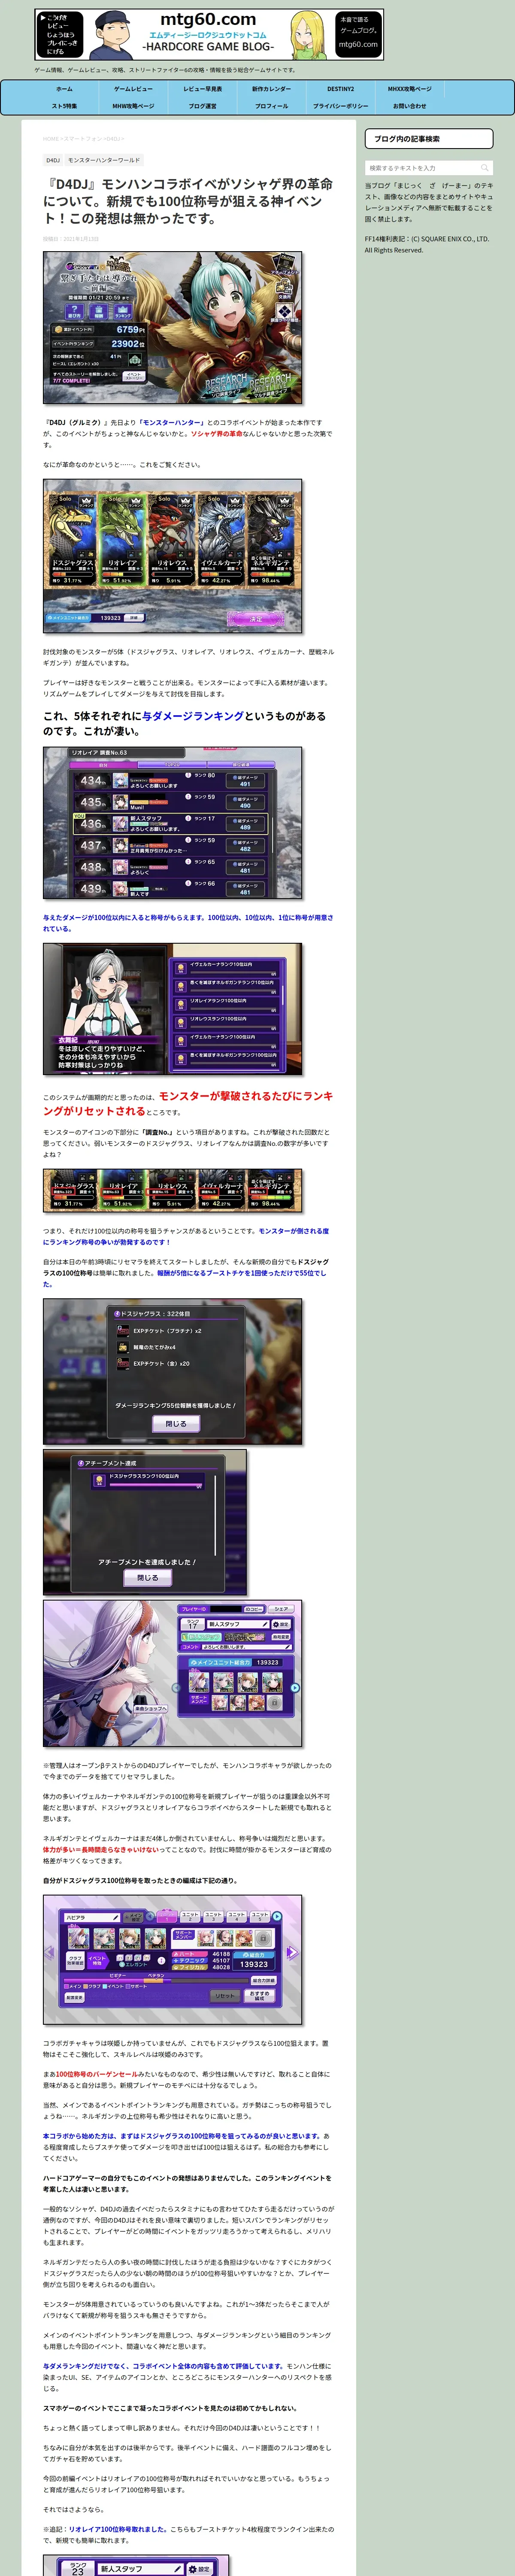Open the プライバシーポリシー page

[340, 106]
